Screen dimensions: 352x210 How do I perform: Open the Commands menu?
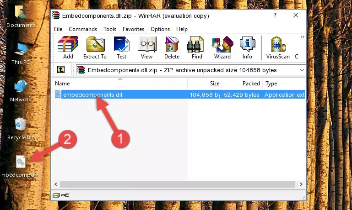83,29
